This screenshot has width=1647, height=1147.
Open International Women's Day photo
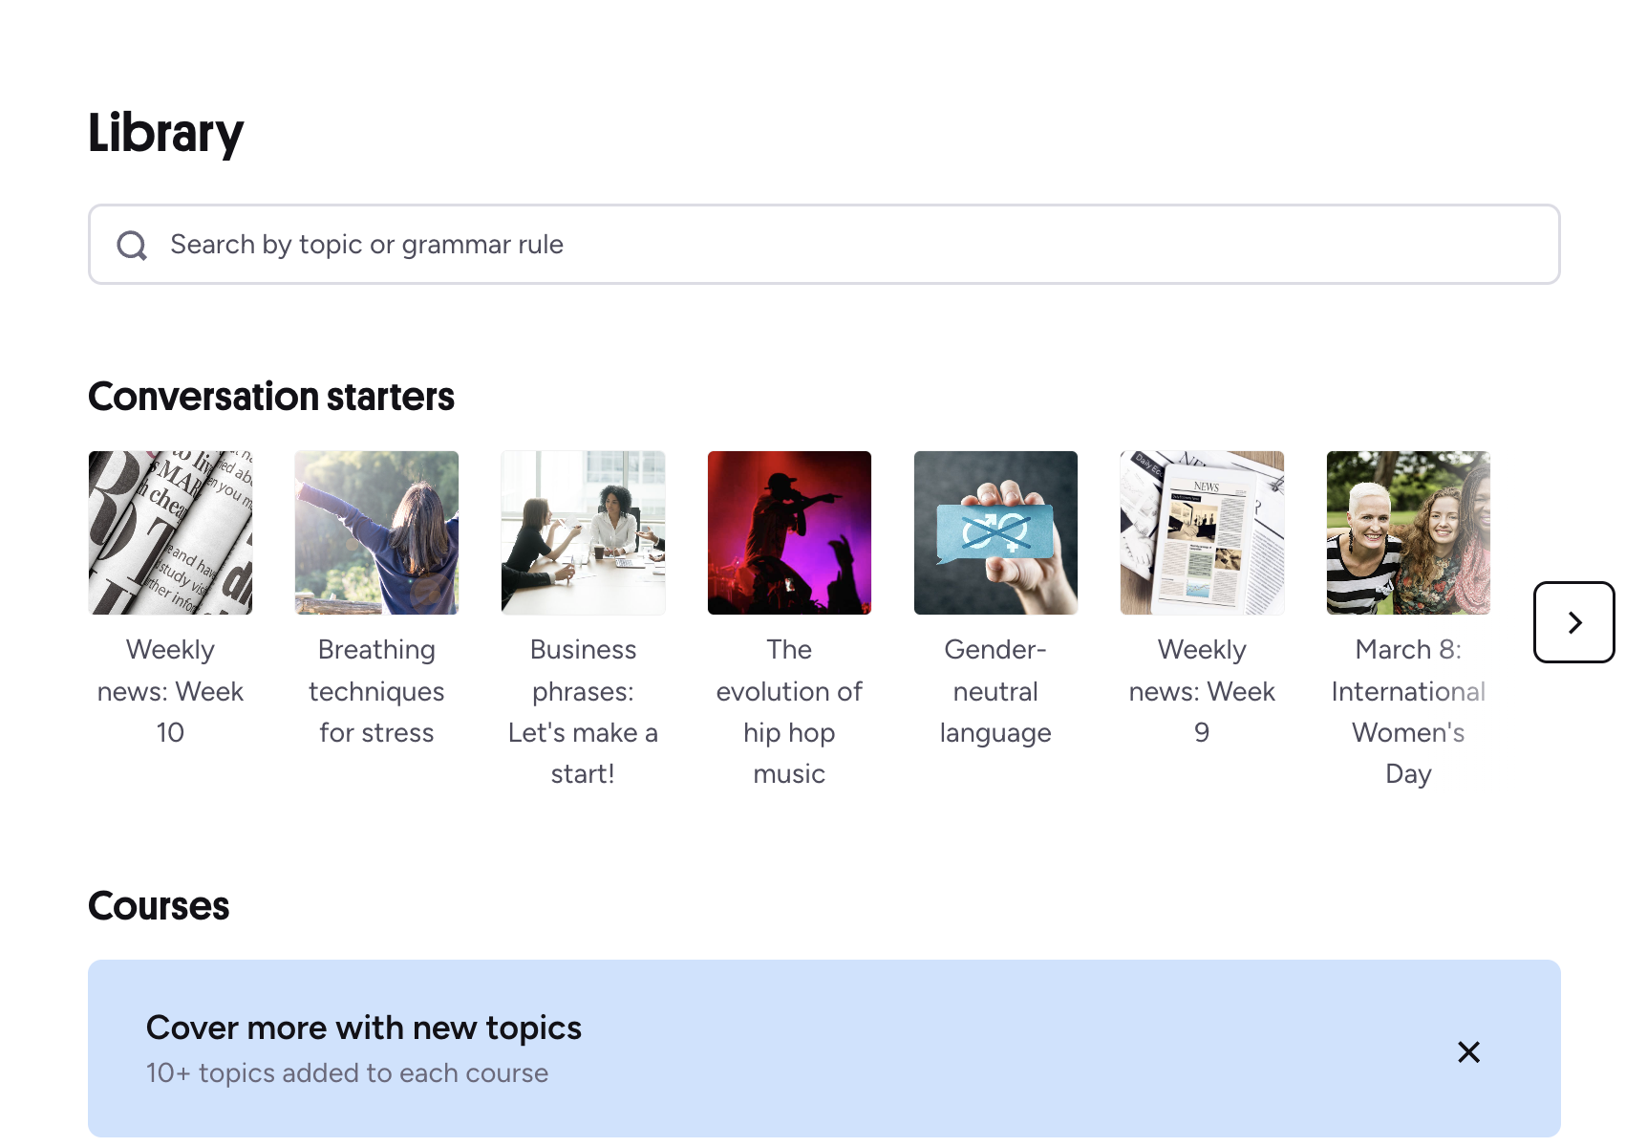pyautogui.click(x=1408, y=532)
